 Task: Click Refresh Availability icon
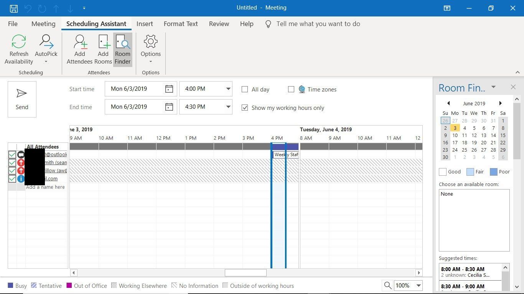(x=19, y=42)
